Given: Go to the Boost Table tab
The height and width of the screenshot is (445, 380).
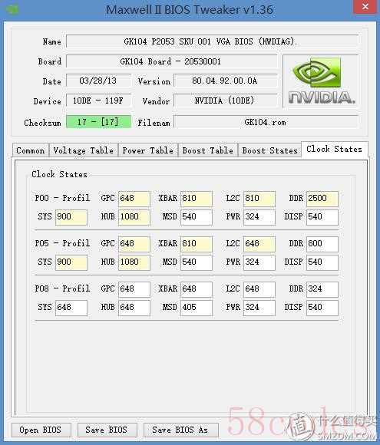Looking at the screenshot, I should pos(208,150).
